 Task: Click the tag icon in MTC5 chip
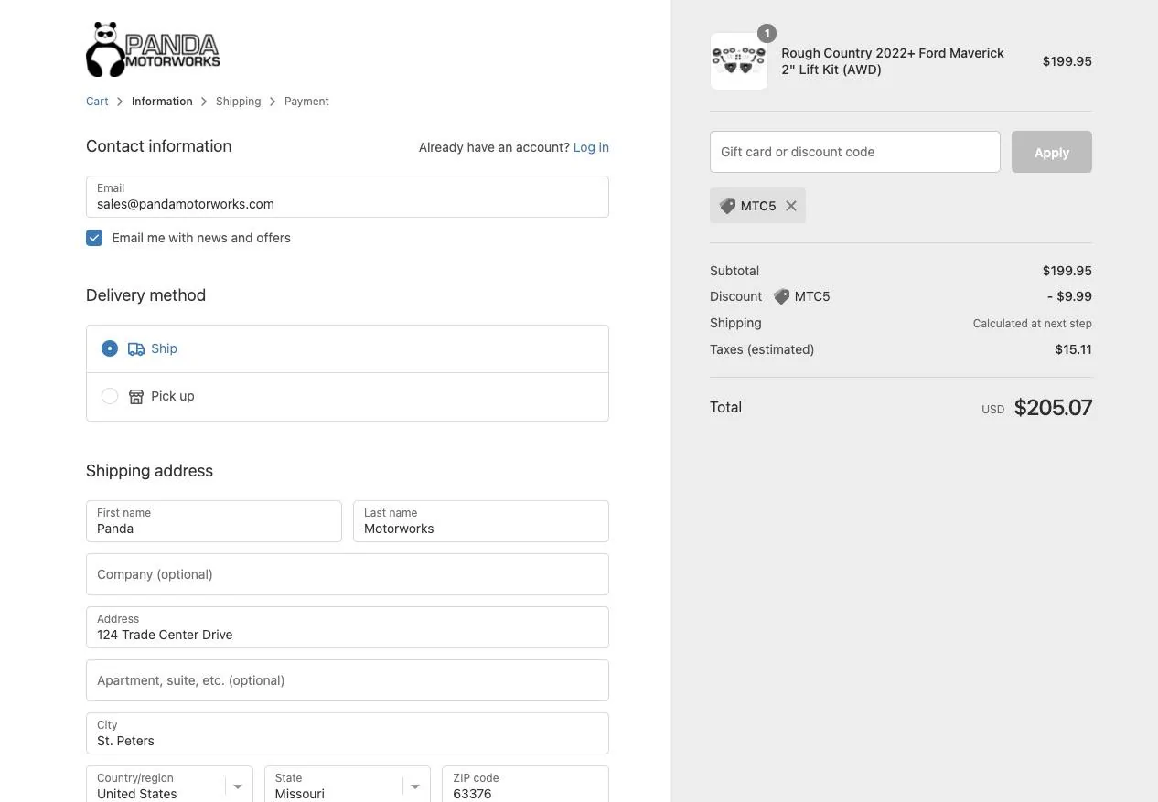pos(728,206)
